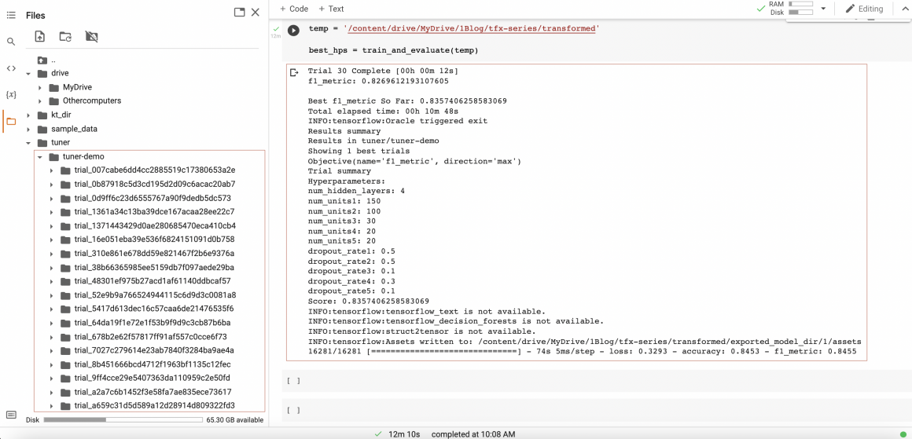Toggle Google Drive mount icon

coord(91,36)
